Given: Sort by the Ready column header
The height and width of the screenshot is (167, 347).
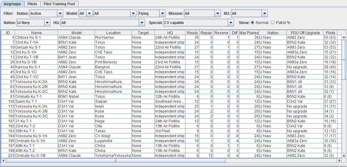Looking at the screenshot, I should 192,33.
